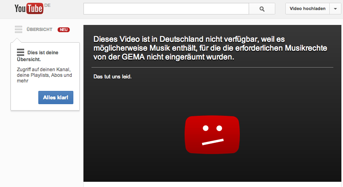Screen dimensions: 343x187
Task: Click the dark video player area
Action: point(212,103)
